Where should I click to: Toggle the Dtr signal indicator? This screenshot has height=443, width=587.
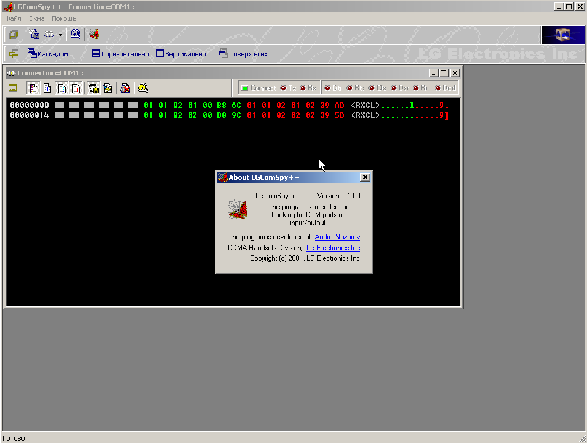click(x=333, y=88)
